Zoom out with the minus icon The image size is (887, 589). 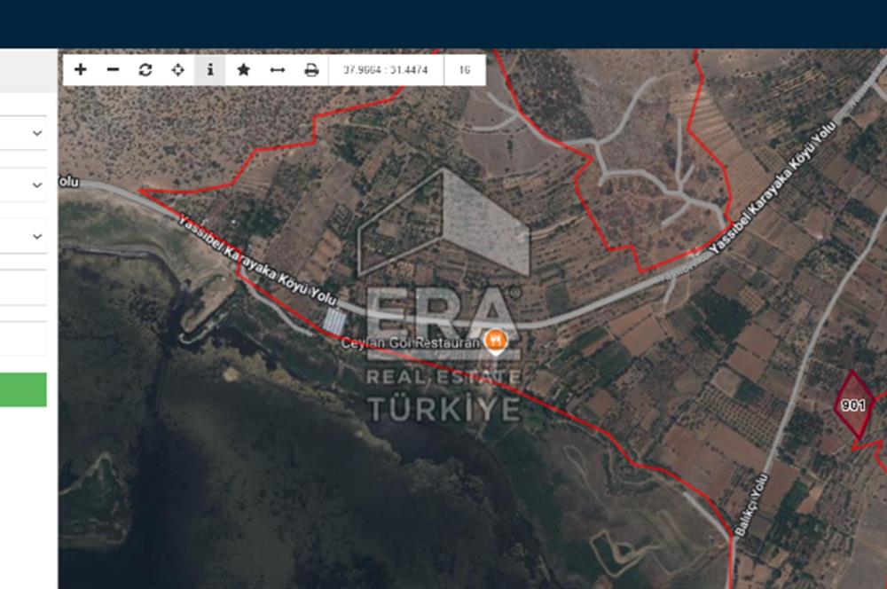113,70
